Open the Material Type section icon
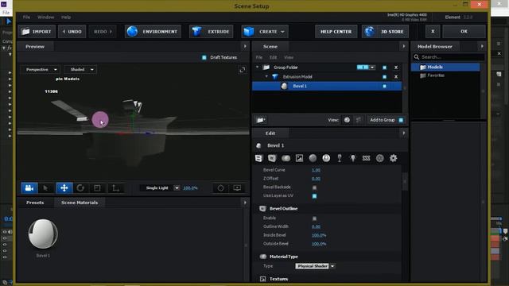Image resolution: width=509 pixels, height=286 pixels. point(286,158)
